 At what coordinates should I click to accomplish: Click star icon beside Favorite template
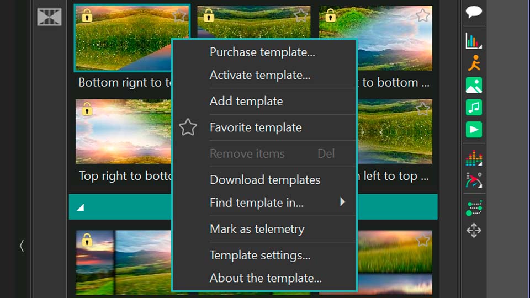[188, 127]
